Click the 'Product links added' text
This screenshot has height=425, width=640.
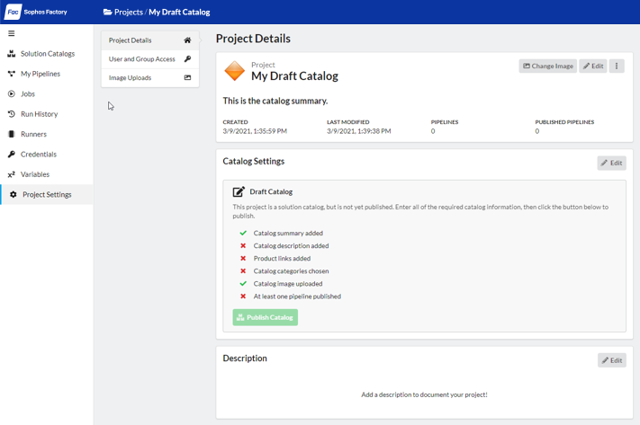click(x=282, y=259)
